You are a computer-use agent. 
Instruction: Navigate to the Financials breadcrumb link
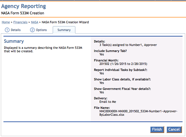click(20, 22)
